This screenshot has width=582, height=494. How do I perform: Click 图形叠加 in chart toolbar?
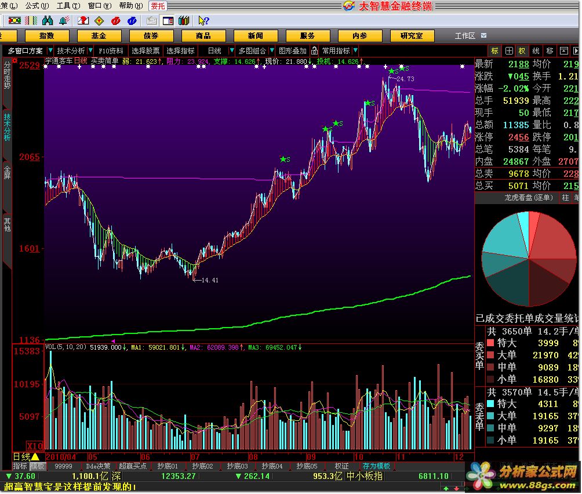pyautogui.click(x=293, y=51)
